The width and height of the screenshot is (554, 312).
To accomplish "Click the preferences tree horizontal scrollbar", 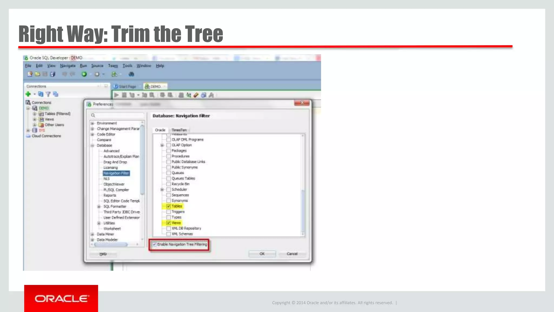I will click(111, 245).
